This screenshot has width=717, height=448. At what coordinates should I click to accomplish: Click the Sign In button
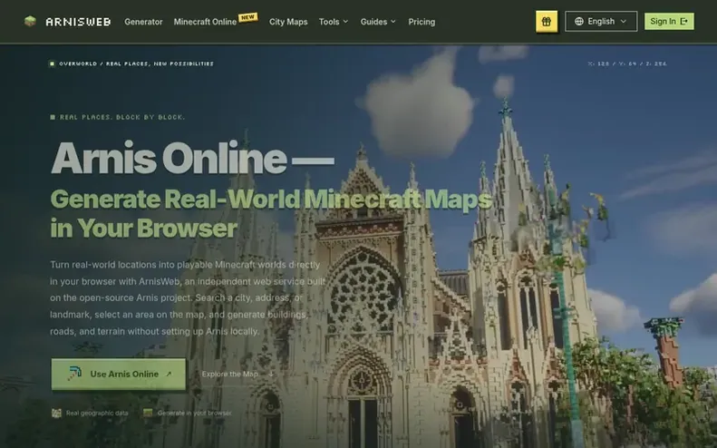(x=669, y=22)
